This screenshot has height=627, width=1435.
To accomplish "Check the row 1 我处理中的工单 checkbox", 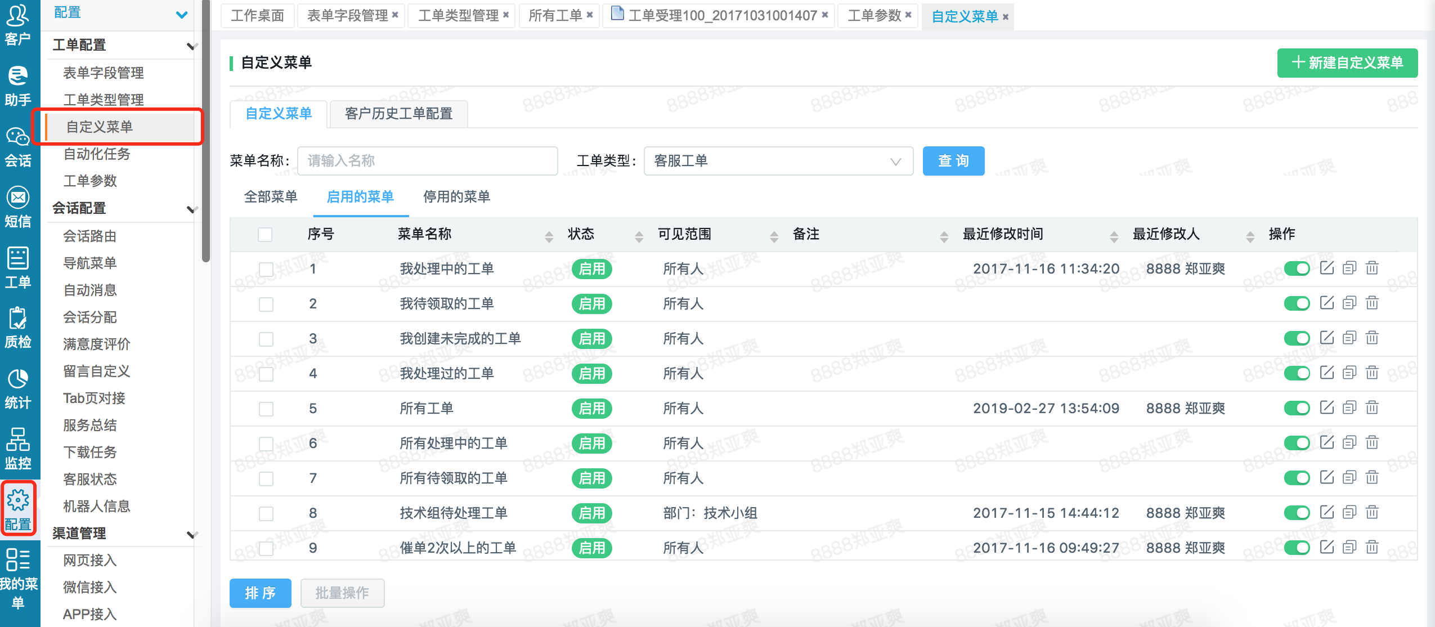I will coord(266,269).
